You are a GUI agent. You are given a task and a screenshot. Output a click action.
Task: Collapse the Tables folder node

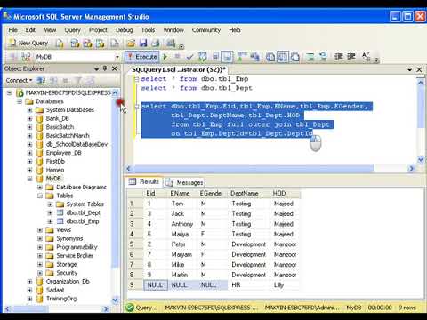(40, 196)
